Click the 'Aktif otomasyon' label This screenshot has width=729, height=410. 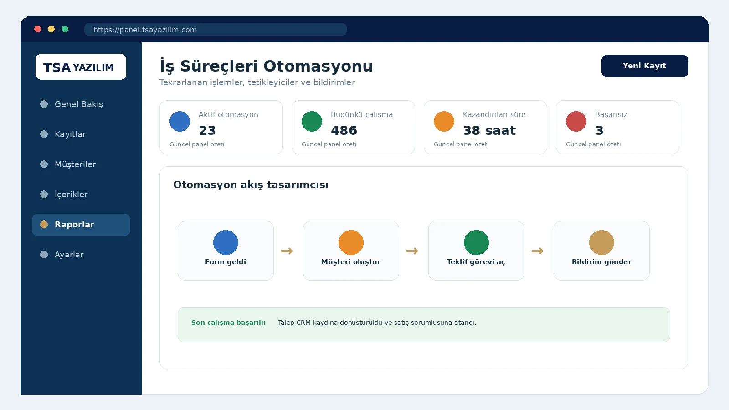pyautogui.click(x=228, y=114)
